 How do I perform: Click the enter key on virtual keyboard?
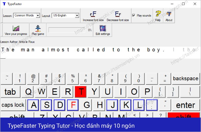tap(186, 105)
